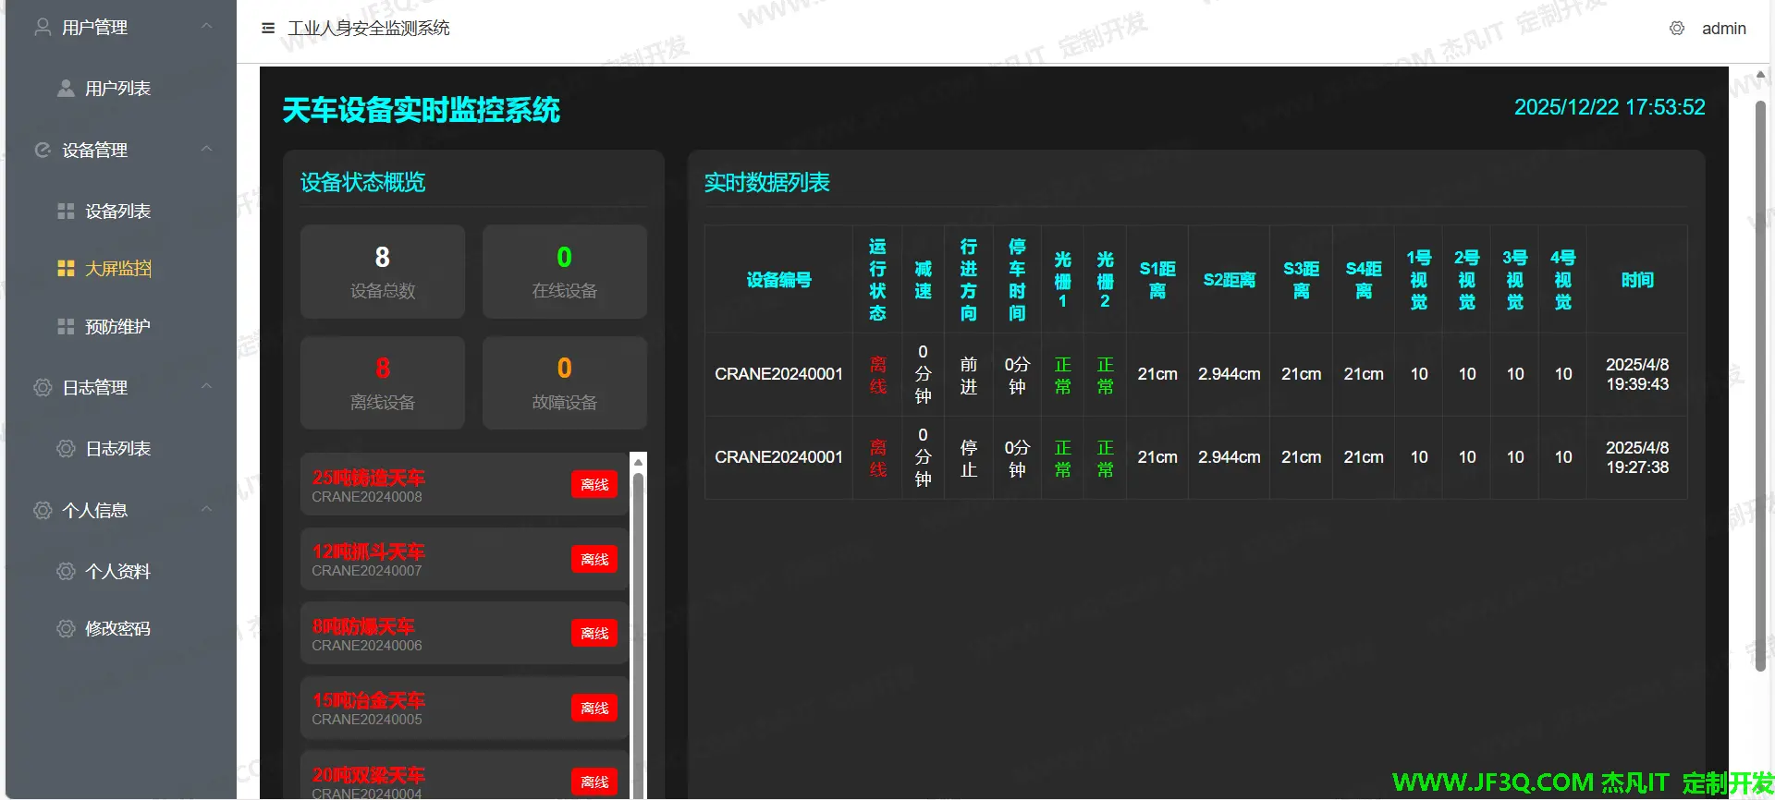Open the 大屏监控 menu item
The height and width of the screenshot is (800, 1775).
(x=118, y=269)
